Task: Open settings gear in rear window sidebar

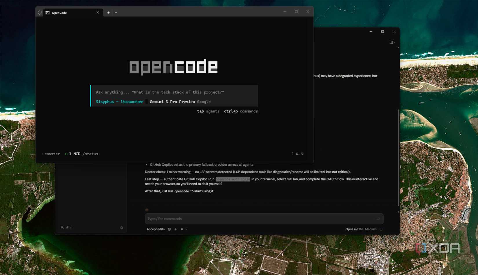Action: [122, 228]
